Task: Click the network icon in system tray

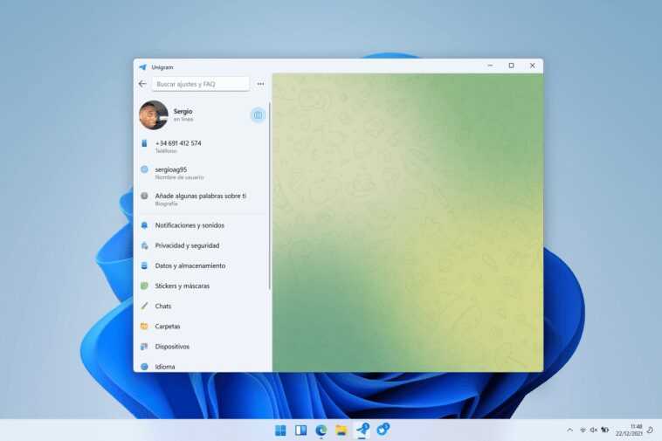Action: pyautogui.click(x=583, y=430)
